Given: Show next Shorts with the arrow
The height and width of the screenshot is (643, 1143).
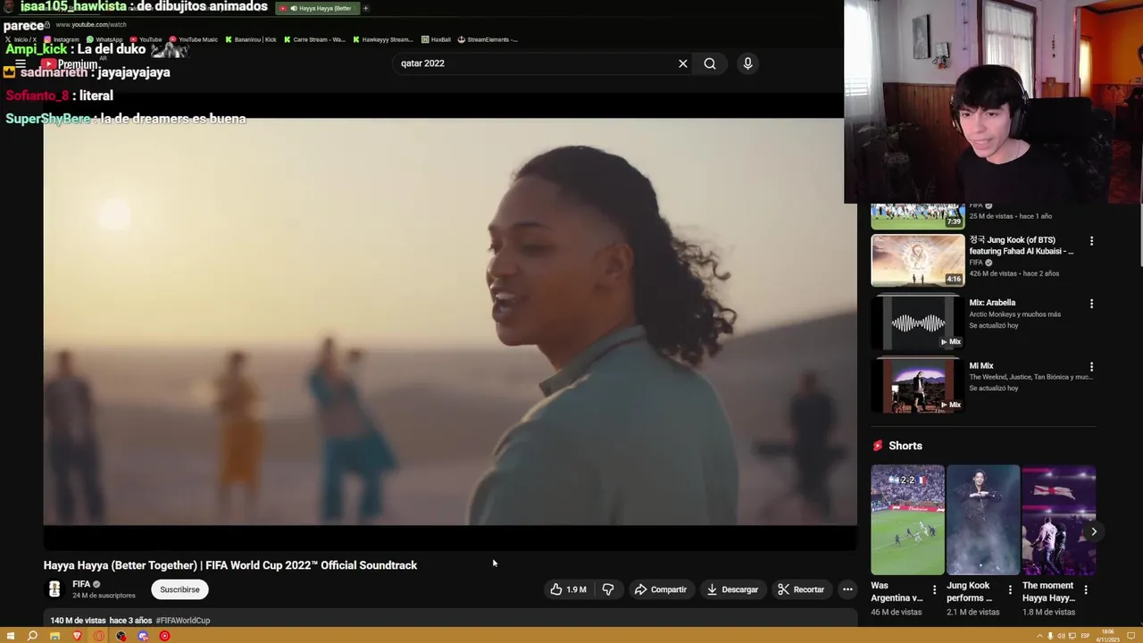Looking at the screenshot, I should point(1094,531).
